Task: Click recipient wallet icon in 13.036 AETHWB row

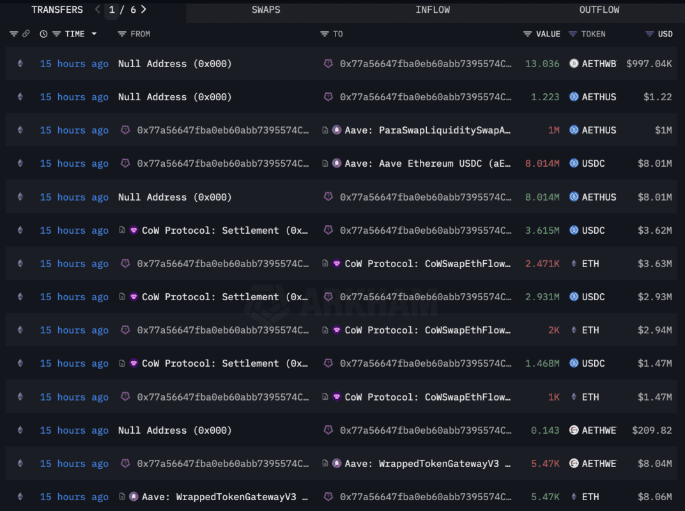Action: (328, 64)
